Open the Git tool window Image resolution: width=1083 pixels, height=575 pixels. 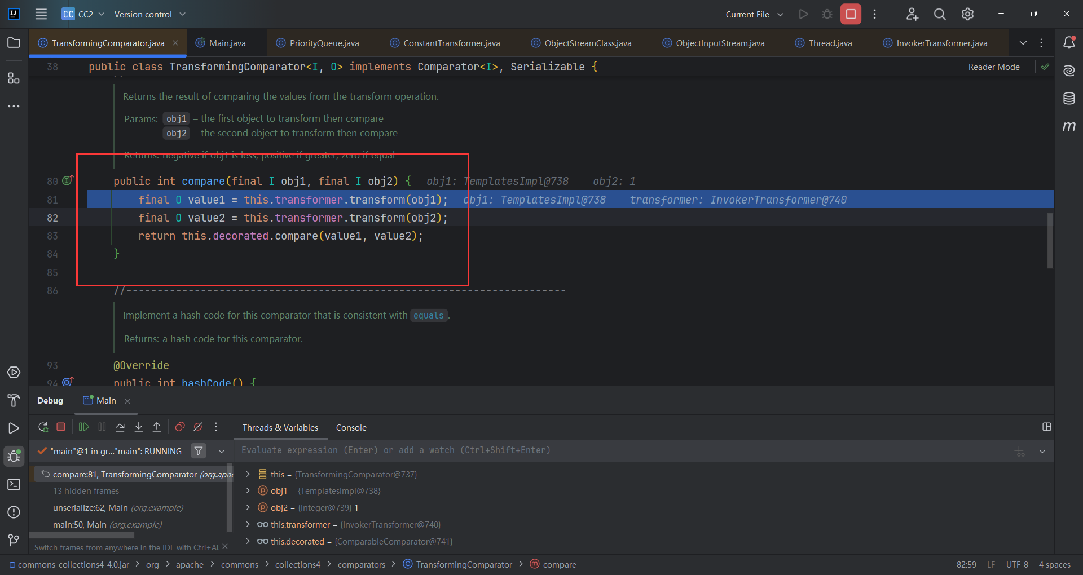point(14,540)
